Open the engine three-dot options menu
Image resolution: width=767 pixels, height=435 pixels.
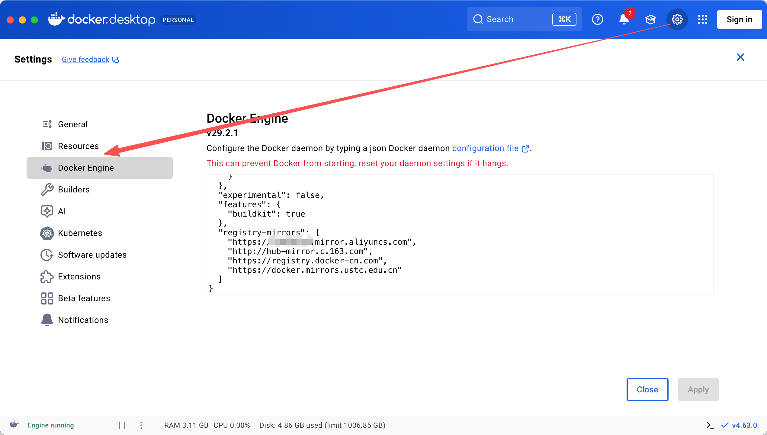(x=141, y=425)
